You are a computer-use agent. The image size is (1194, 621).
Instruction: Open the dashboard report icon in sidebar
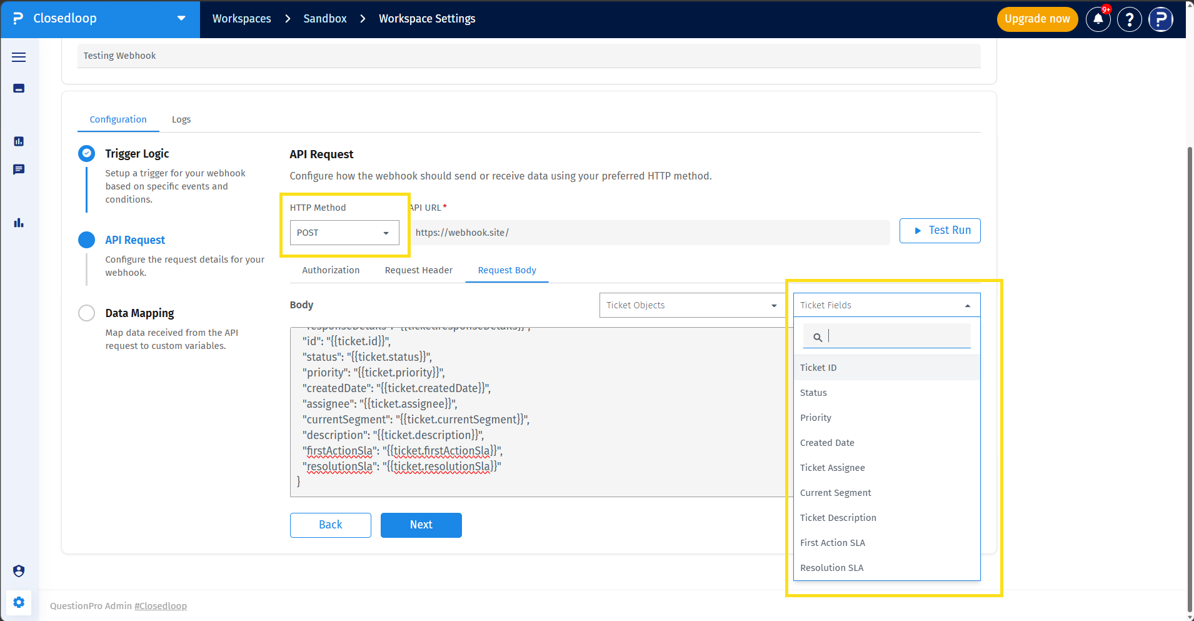(19, 141)
